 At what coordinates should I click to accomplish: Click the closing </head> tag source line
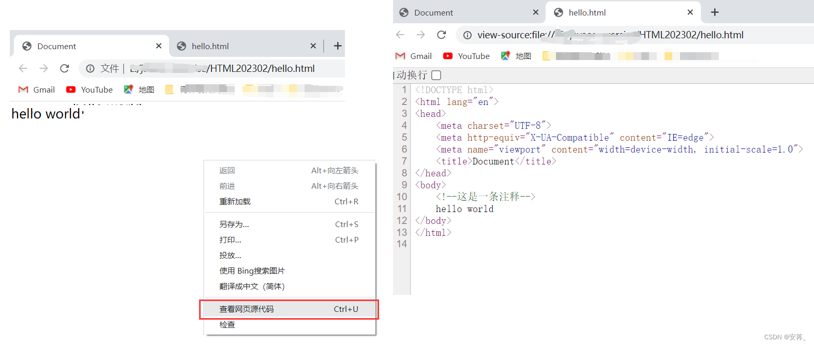click(x=433, y=173)
